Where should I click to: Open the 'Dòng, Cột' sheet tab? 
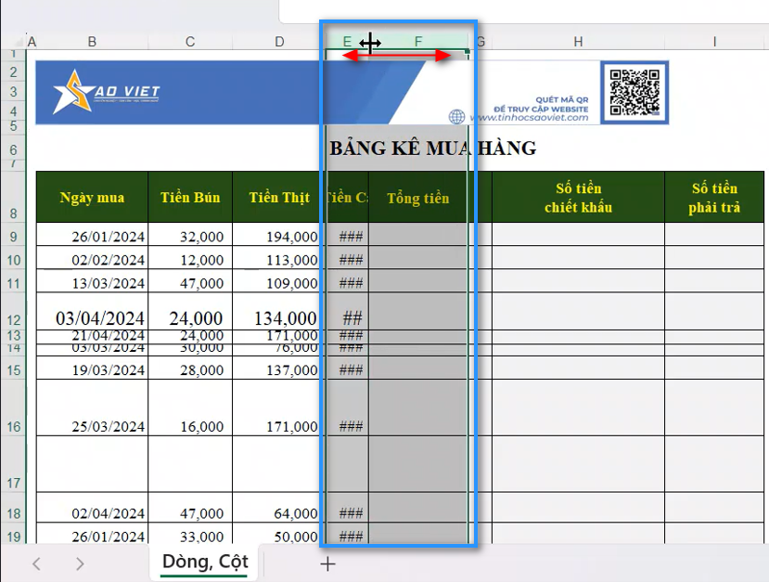click(x=204, y=562)
